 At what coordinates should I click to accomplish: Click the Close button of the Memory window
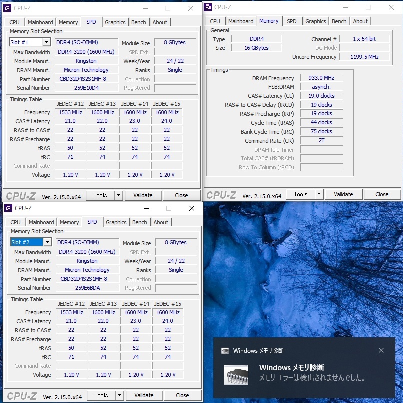(382, 194)
